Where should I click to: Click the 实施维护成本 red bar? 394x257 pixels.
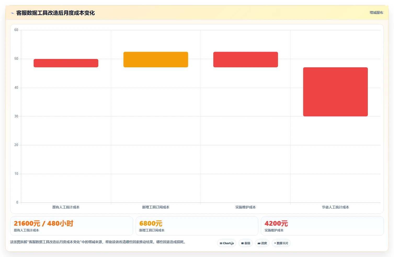click(x=245, y=59)
